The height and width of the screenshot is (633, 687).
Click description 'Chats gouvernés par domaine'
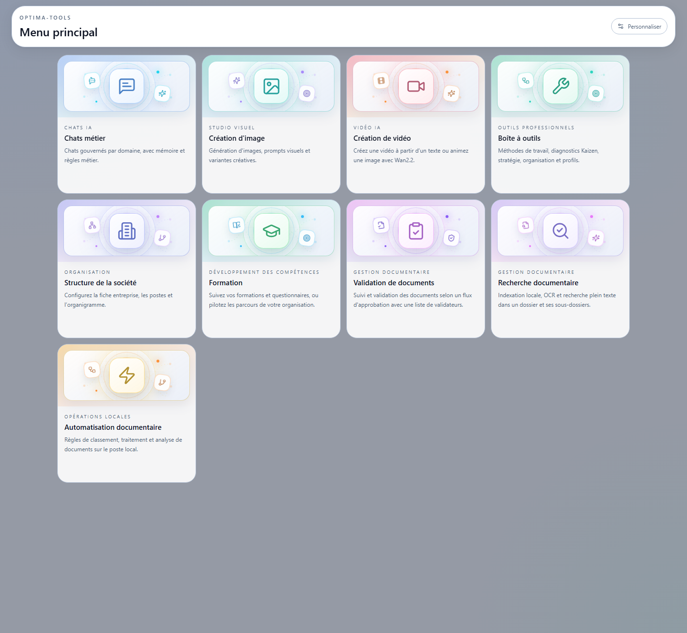coord(125,156)
